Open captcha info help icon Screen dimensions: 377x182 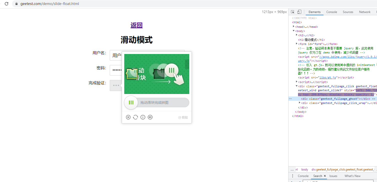point(143,117)
